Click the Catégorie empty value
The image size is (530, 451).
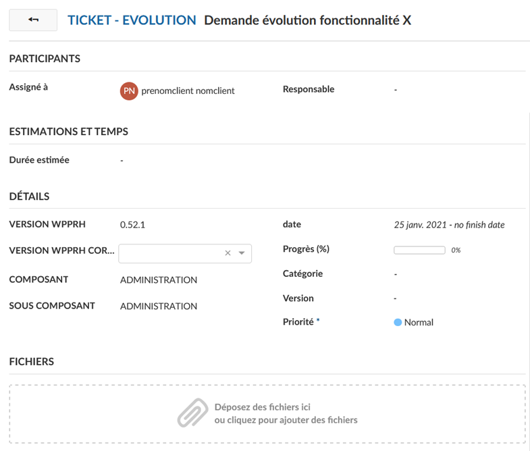(x=396, y=274)
